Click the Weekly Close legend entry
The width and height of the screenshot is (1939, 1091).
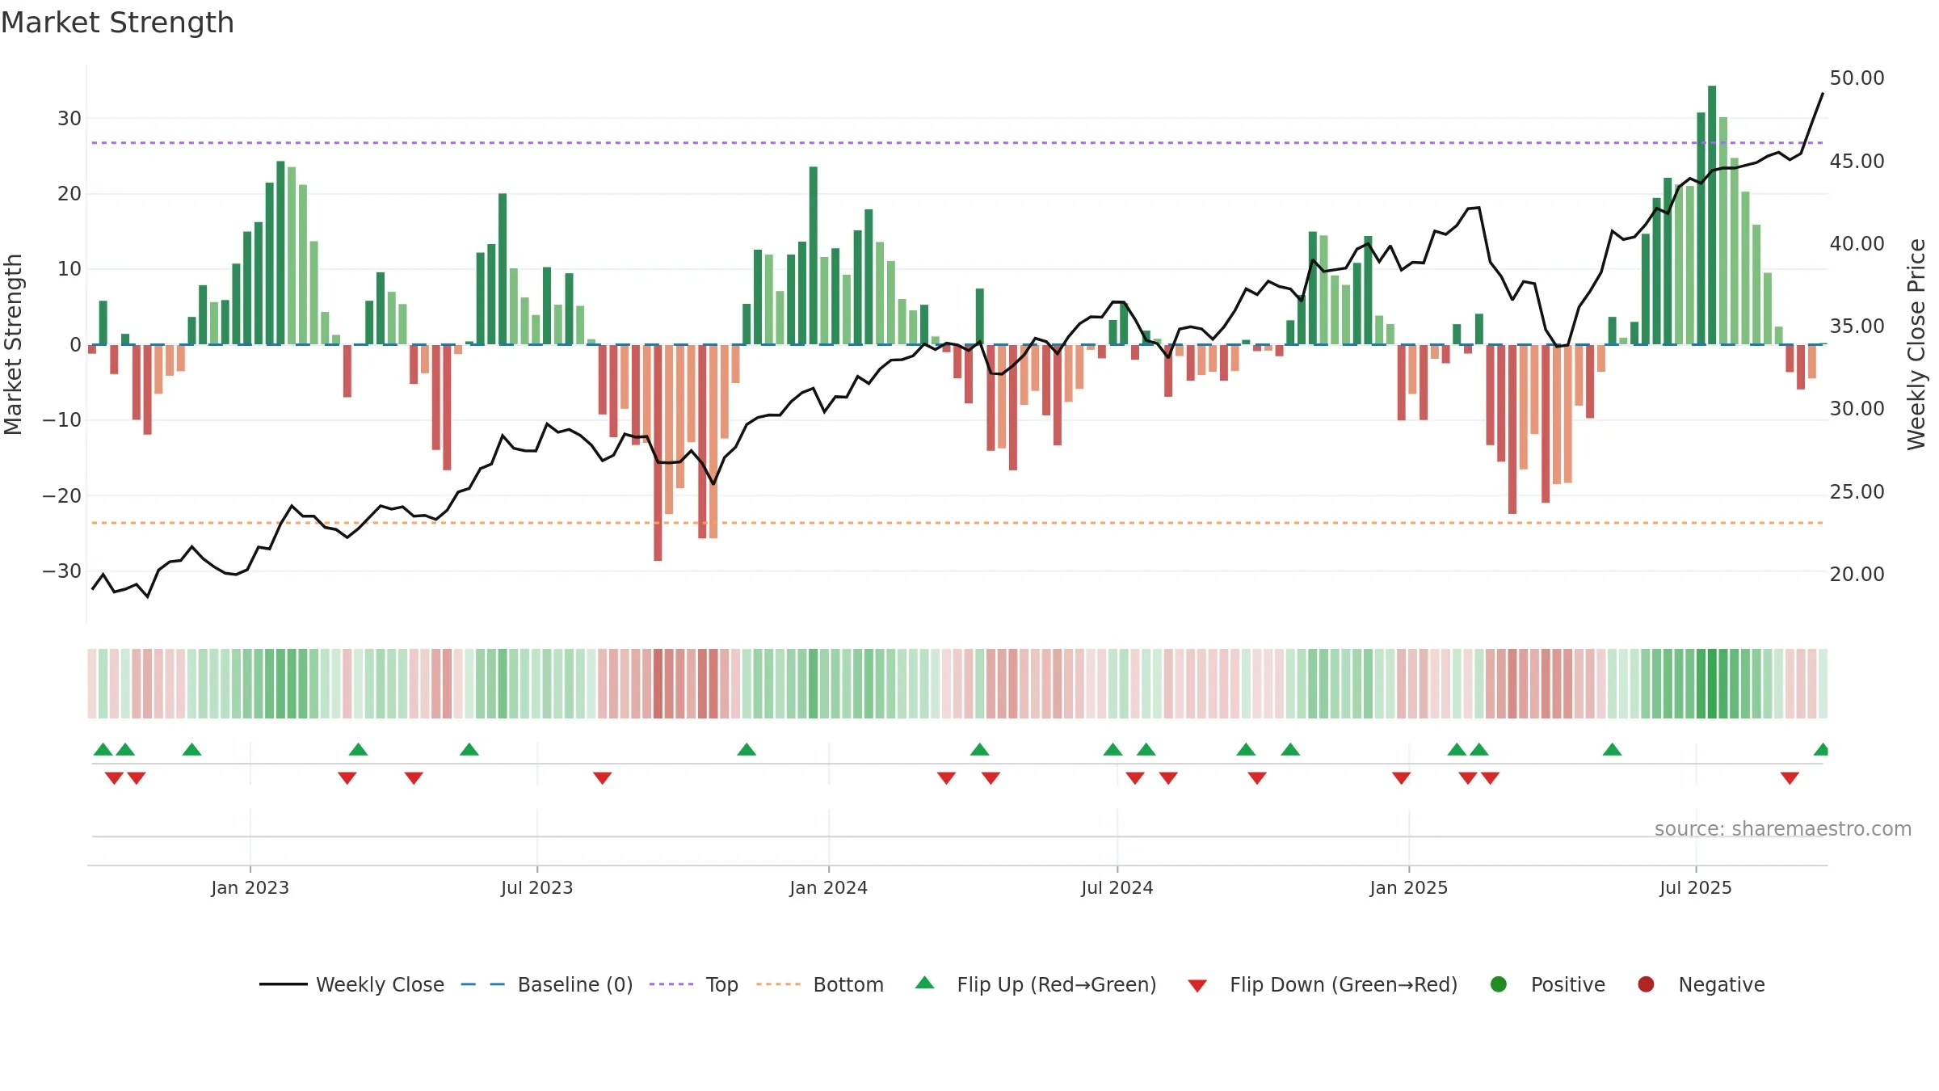pyautogui.click(x=352, y=984)
